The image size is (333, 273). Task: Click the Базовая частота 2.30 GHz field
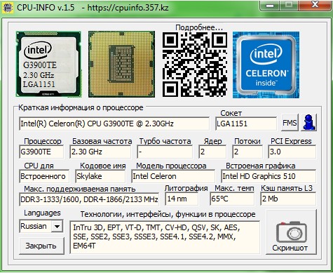pos(100,152)
